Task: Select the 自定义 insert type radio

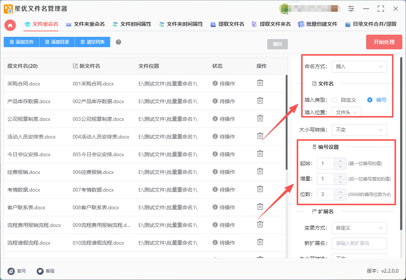Action: tap(334, 100)
